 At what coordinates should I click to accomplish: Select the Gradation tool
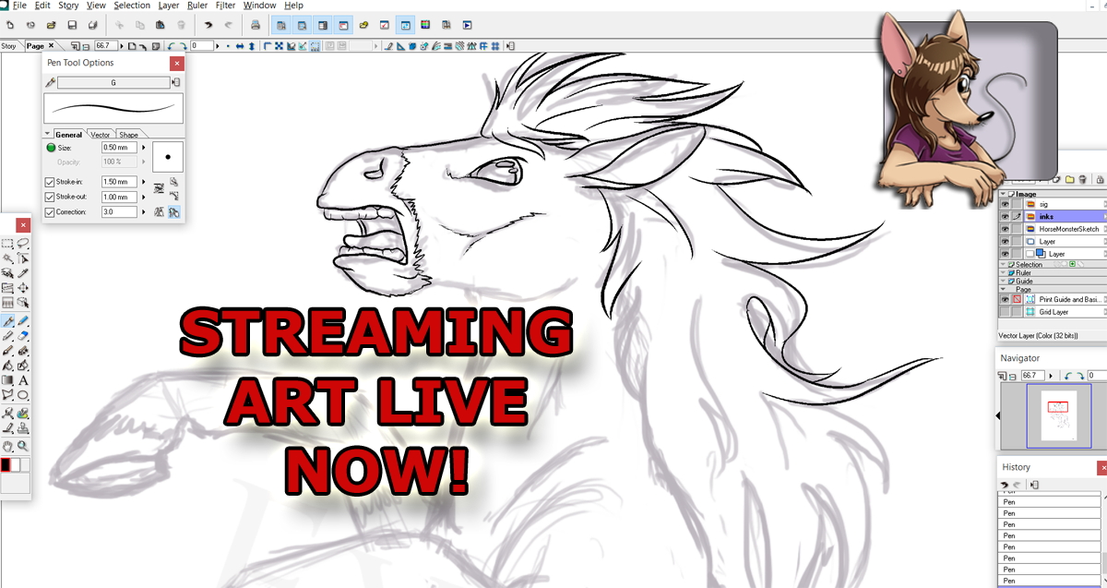6,379
